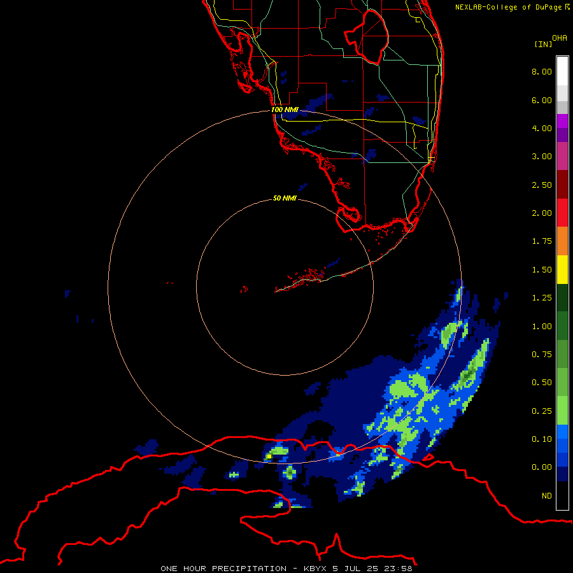Select the 0.25 legend value
Image resolution: width=573 pixels, height=573 pixels.
pos(542,411)
